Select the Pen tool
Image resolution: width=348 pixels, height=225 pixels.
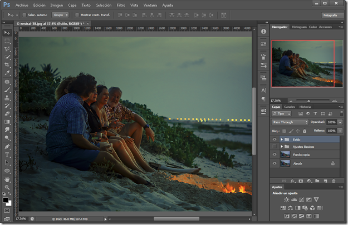click(7, 146)
